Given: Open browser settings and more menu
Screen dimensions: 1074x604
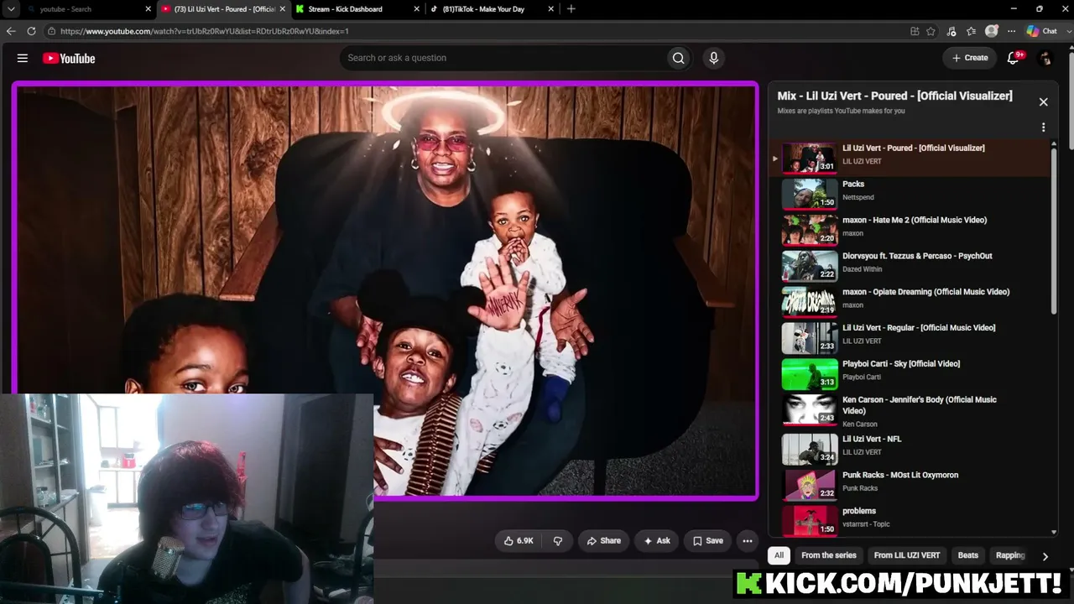Looking at the screenshot, I should [x=1011, y=31].
